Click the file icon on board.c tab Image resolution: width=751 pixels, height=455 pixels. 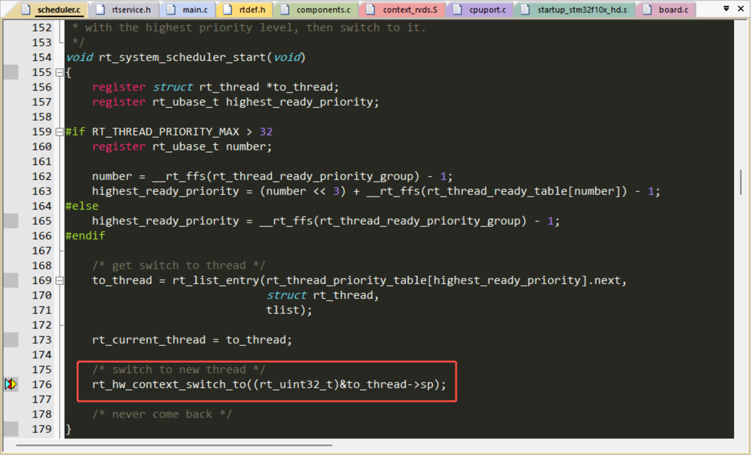coord(647,9)
